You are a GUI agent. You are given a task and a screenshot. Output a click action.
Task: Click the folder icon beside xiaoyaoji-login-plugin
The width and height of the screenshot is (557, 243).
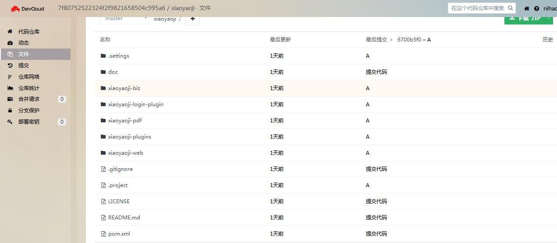[103, 104]
